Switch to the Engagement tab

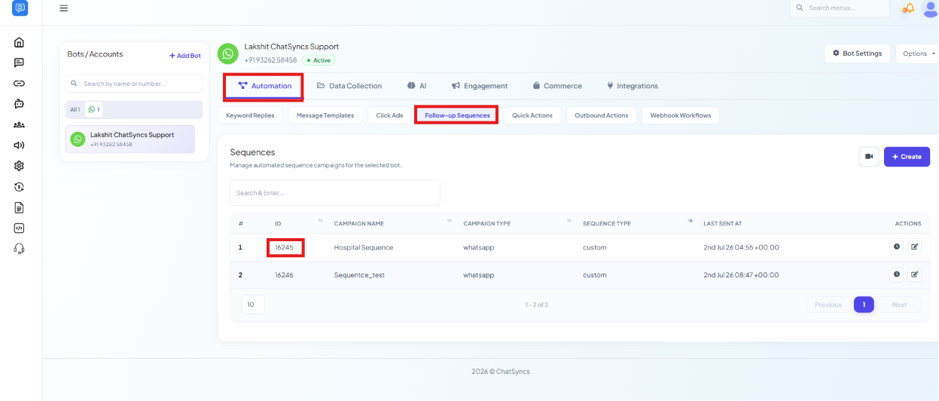tap(480, 86)
